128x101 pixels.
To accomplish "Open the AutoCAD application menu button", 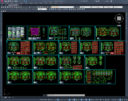I will click(2, 1).
